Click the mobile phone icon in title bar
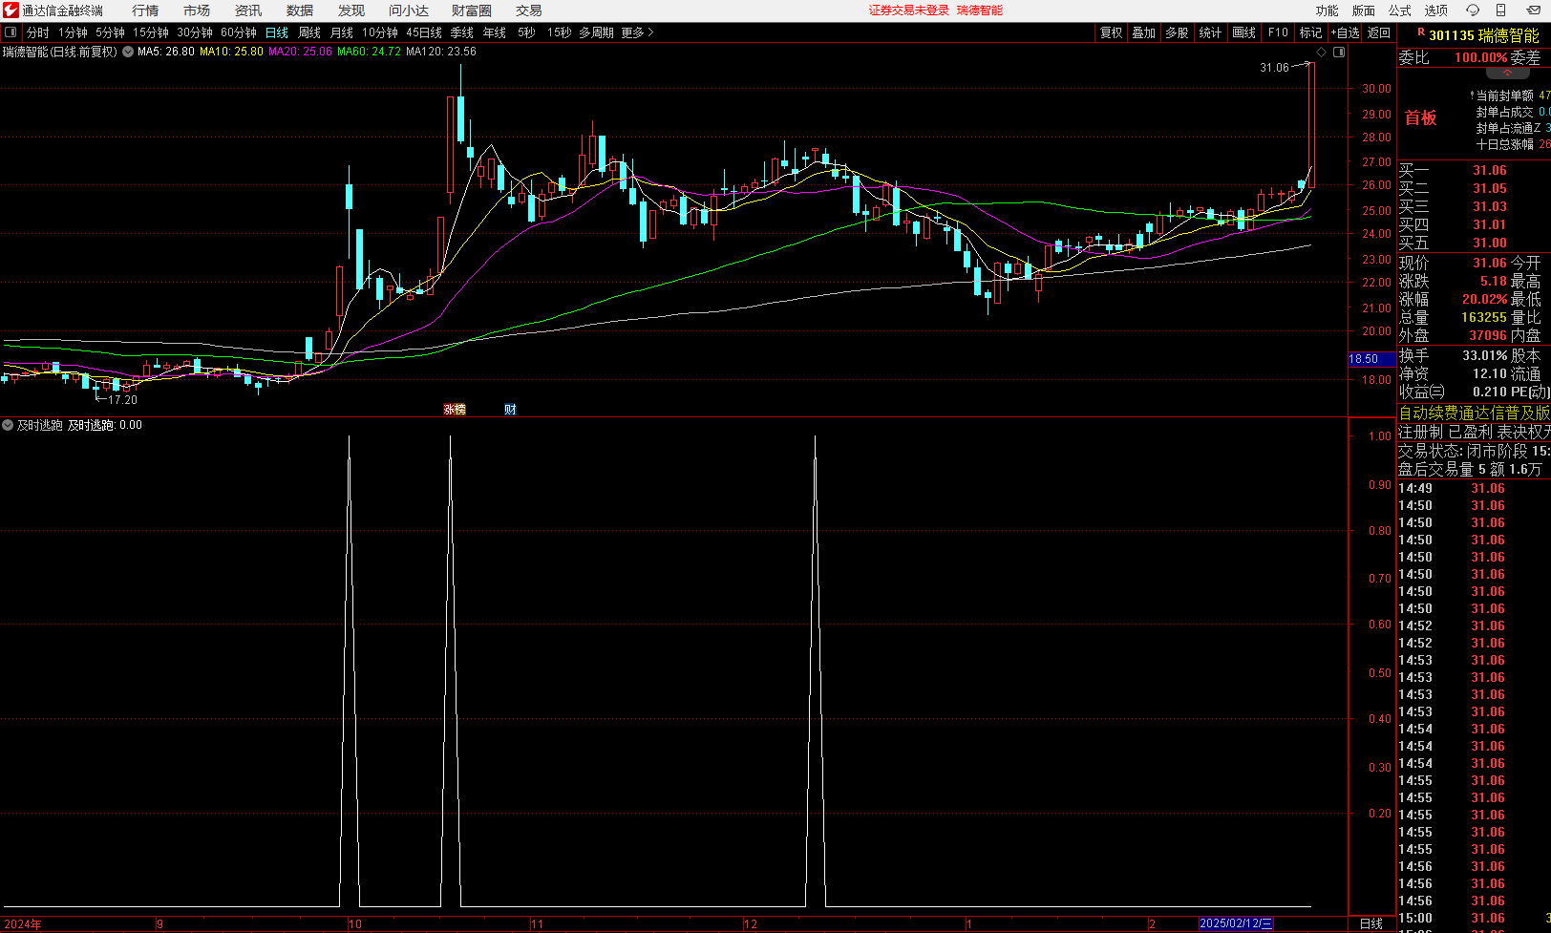 (x=1501, y=11)
